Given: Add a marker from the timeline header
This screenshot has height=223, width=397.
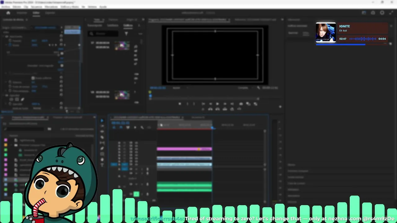Looking at the screenshot, I should (135, 127).
